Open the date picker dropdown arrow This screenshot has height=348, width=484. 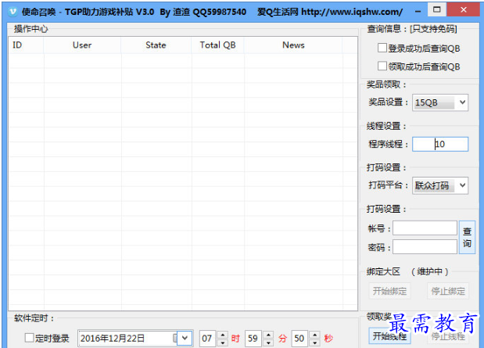click(185, 338)
